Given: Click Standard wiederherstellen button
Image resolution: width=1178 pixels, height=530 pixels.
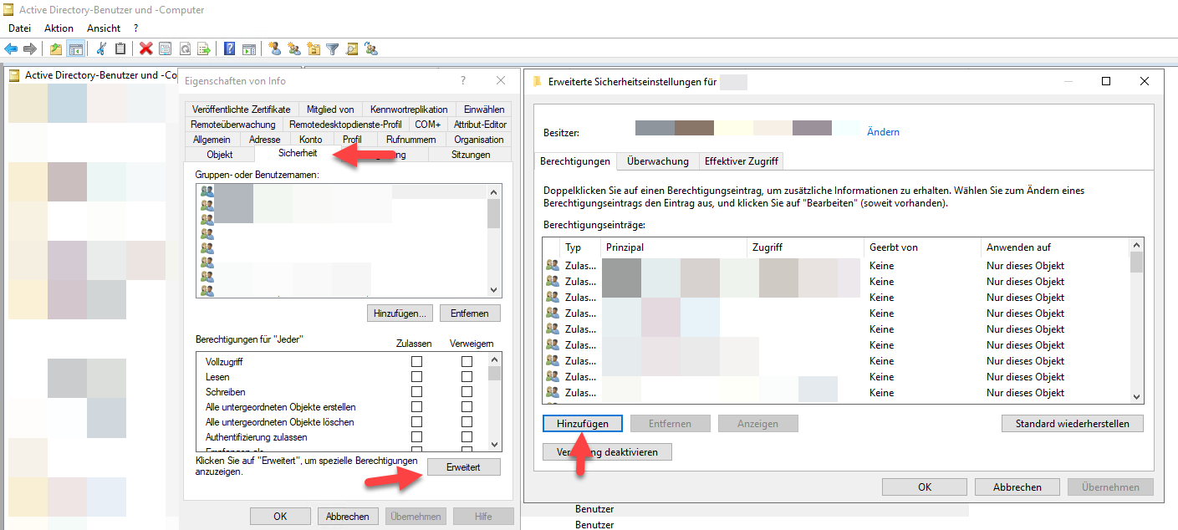Looking at the screenshot, I should [x=1073, y=424].
